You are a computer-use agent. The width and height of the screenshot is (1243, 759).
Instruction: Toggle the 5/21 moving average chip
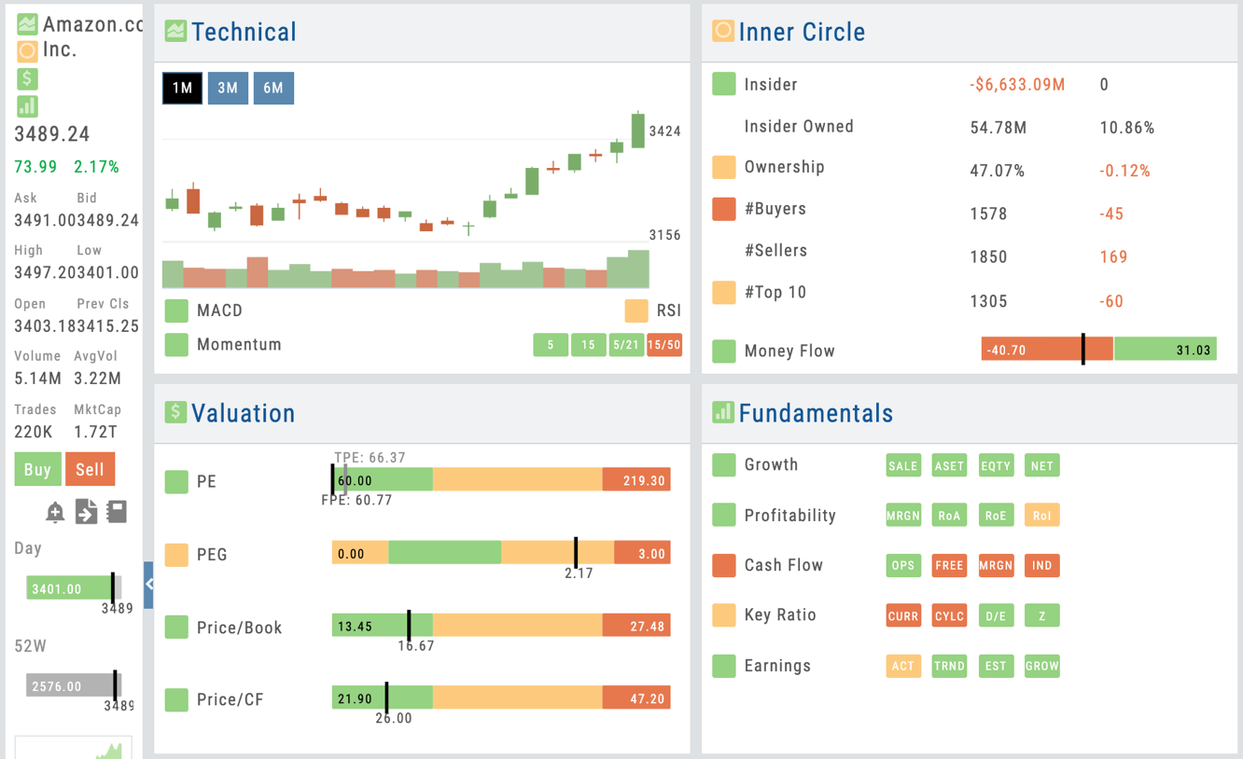pyautogui.click(x=626, y=345)
